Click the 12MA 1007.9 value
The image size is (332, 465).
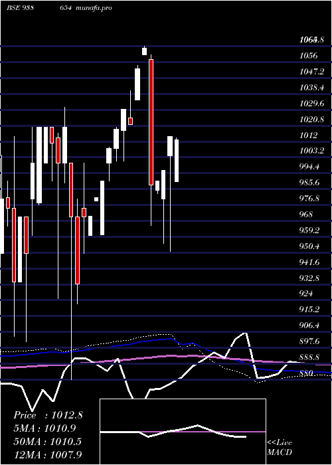[x=48, y=454]
